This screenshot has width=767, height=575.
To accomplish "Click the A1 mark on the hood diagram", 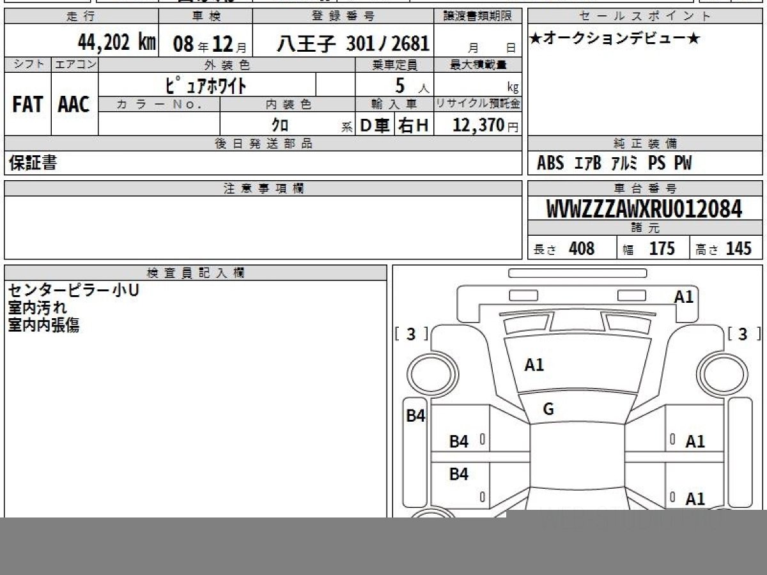I will [x=534, y=365].
